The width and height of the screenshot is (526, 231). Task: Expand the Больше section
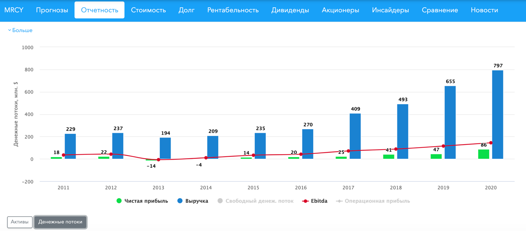pyautogui.click(x=20, y=30)
